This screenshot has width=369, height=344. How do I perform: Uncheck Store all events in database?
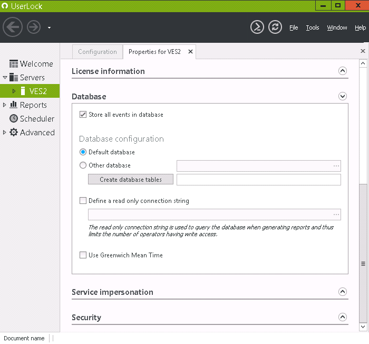coord(83,115)
